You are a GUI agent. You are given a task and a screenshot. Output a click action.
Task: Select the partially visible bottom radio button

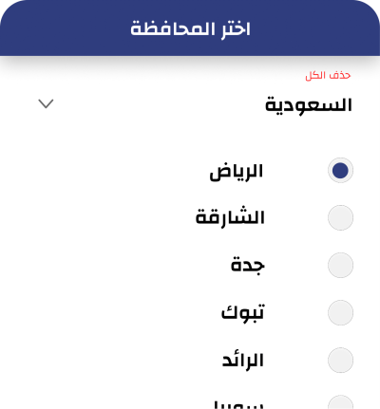click(340, 401)
